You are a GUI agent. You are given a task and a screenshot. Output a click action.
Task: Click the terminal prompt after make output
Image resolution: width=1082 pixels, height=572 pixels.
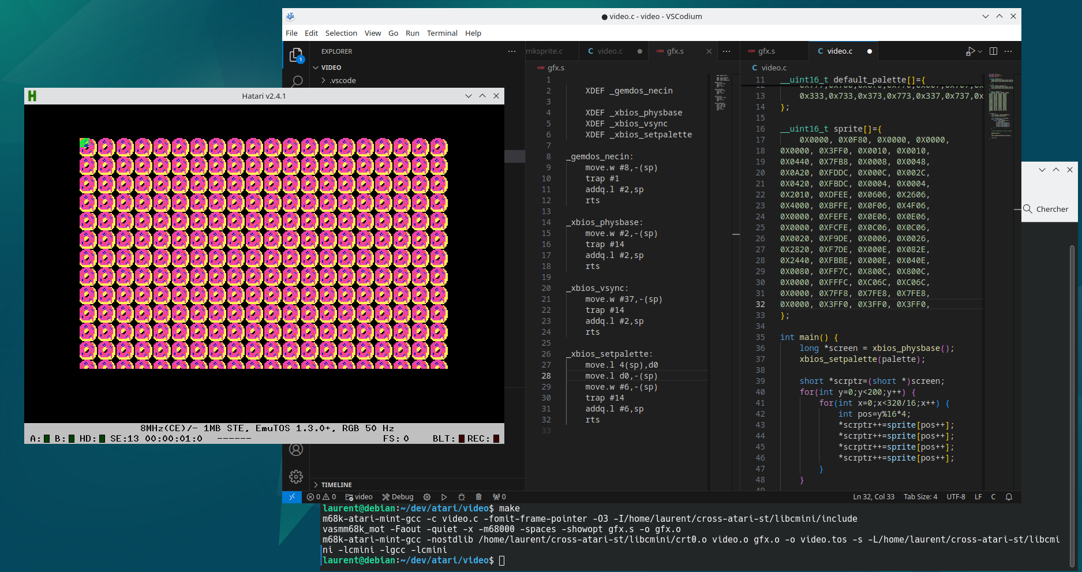click(x=413, y=560)
